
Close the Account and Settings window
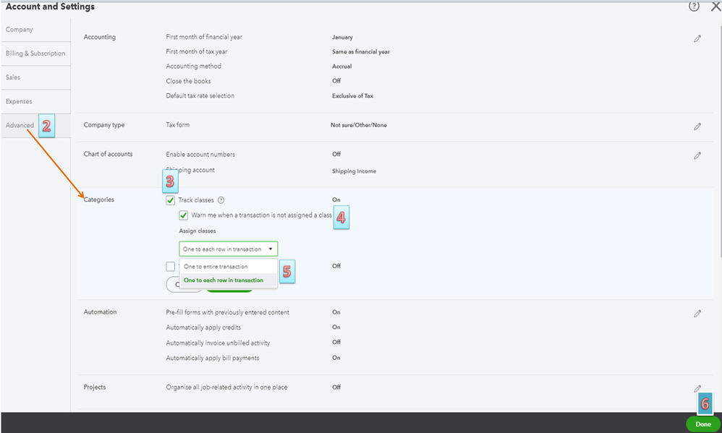715,7
